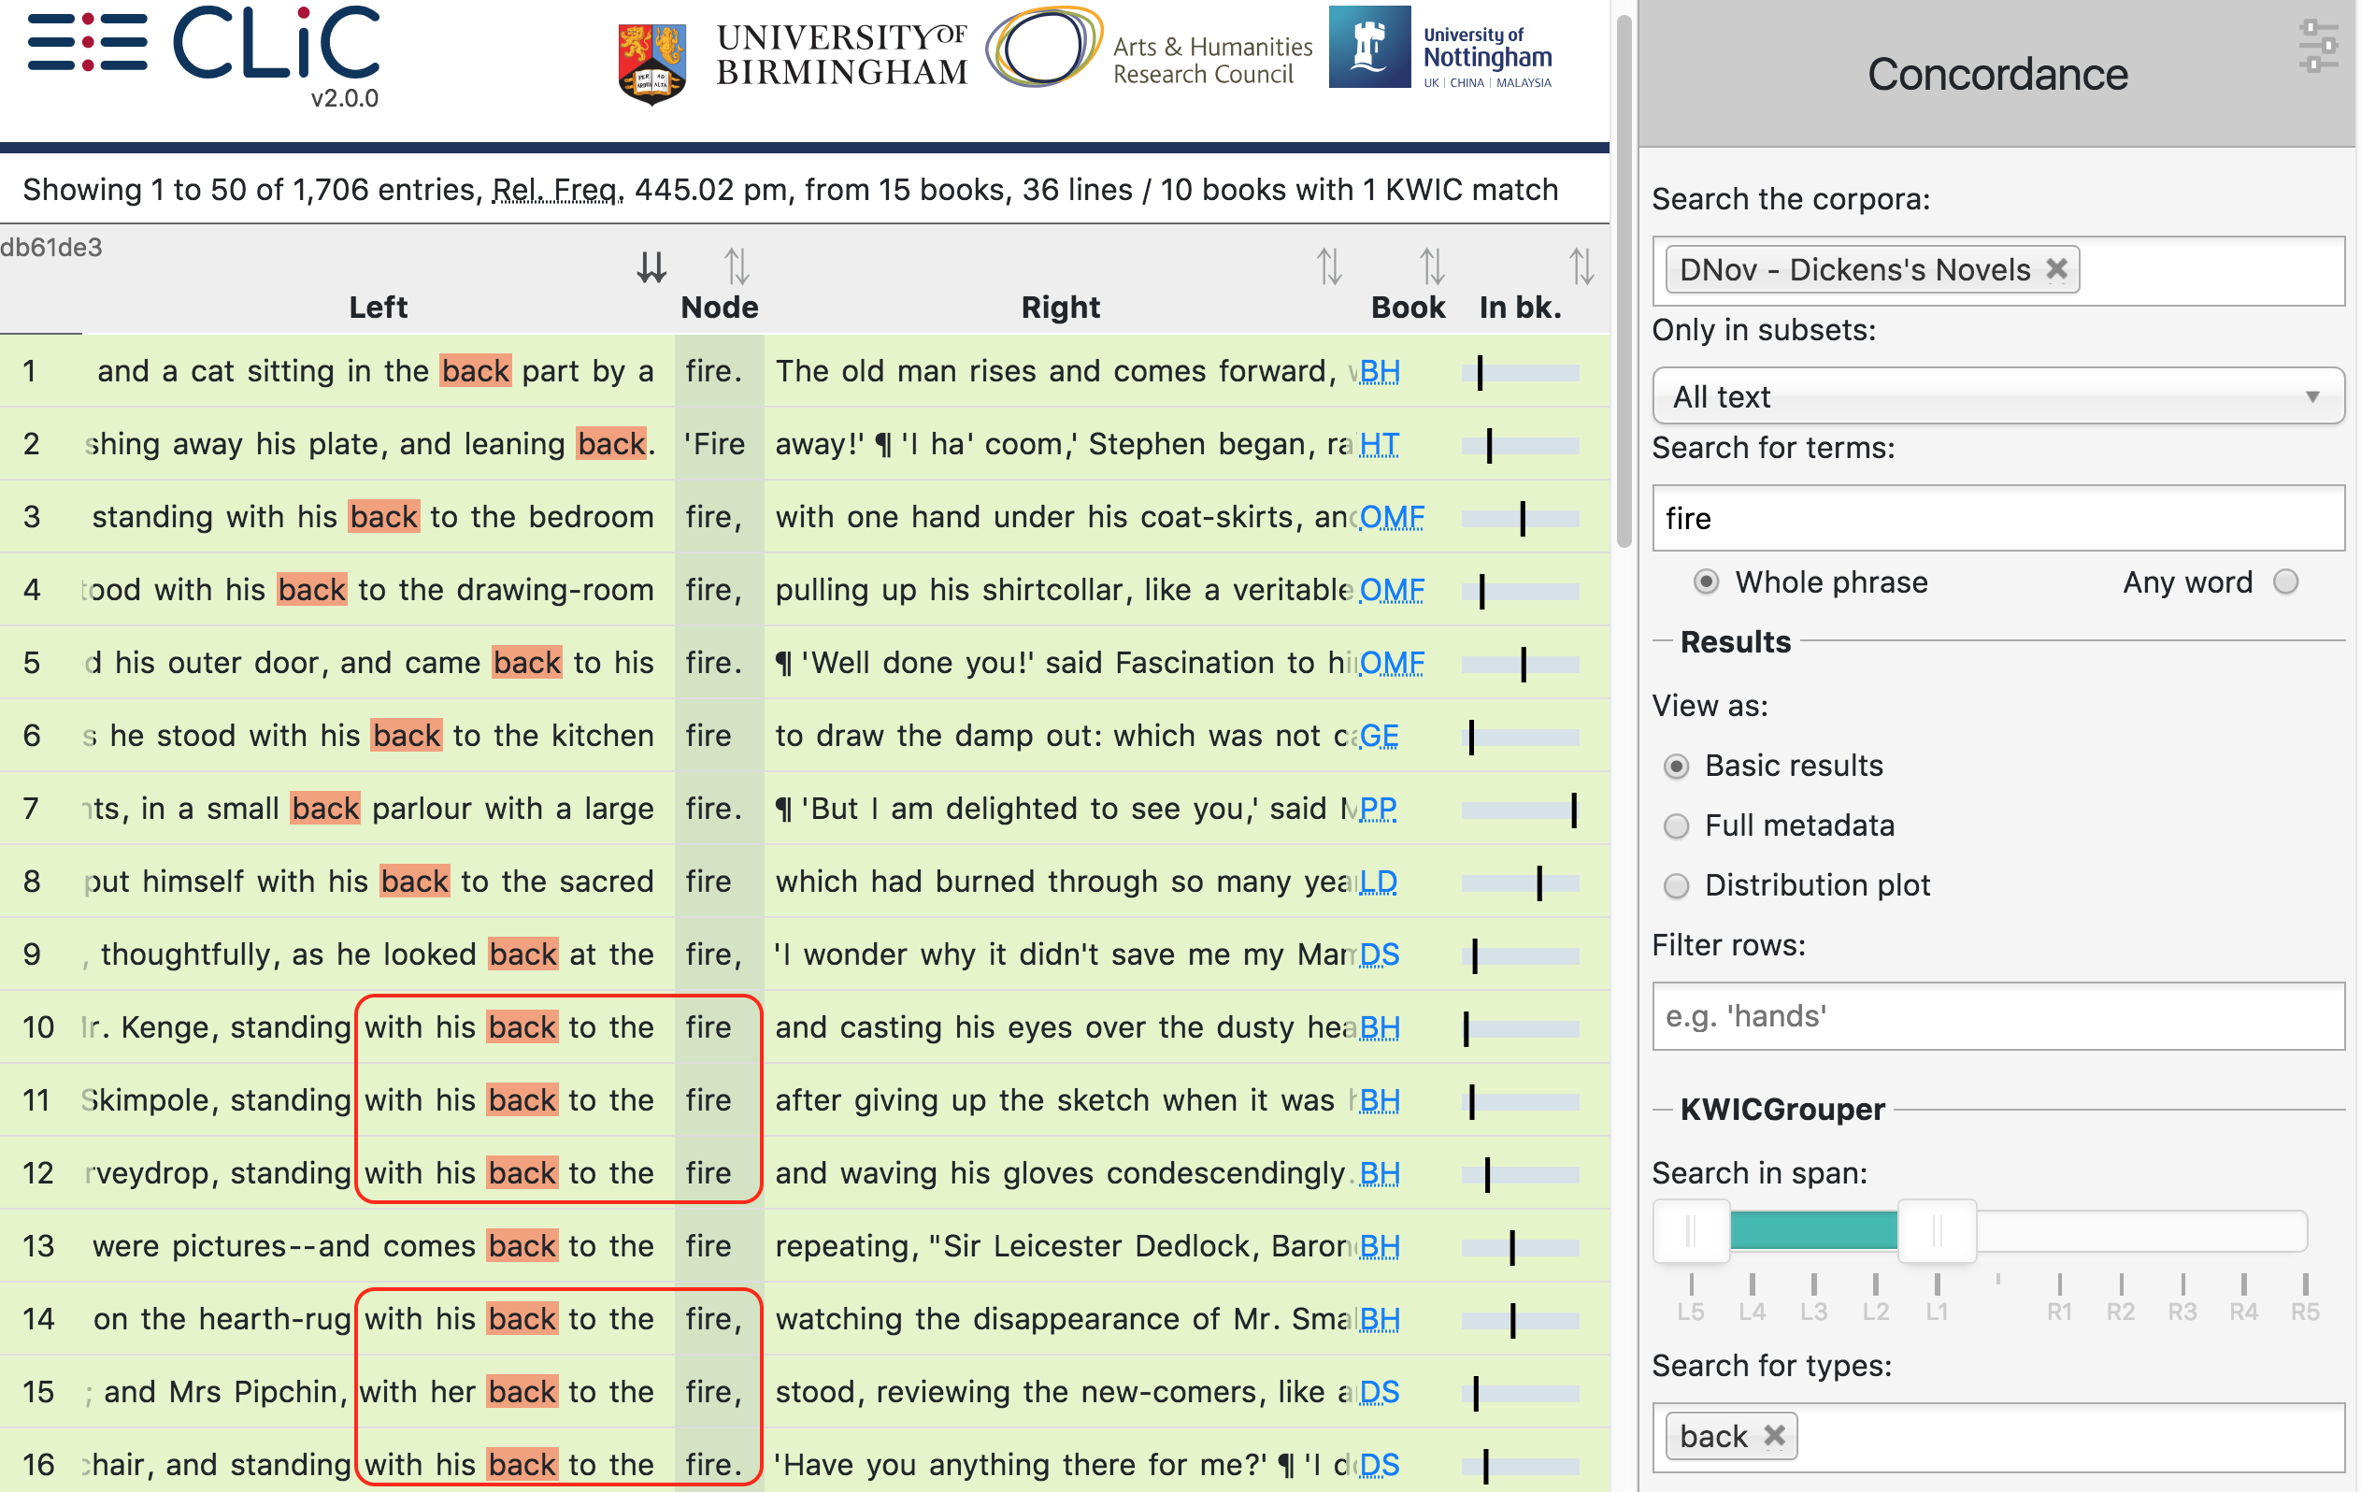
Task: Select Whole phrase radio button
Action: 1706,581
